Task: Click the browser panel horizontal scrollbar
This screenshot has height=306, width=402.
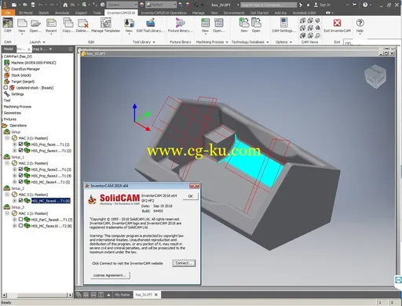Action: 38,295
